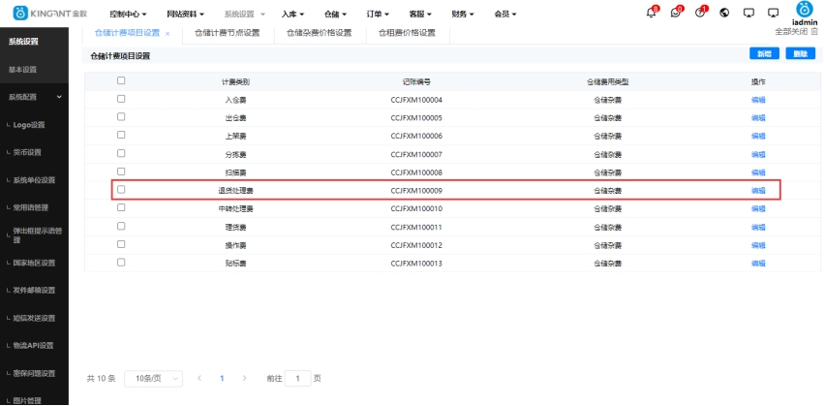Screen dimensions: 824x406
Task: Switch to the 仓储计费节点设置 tab
Action: 228,33
